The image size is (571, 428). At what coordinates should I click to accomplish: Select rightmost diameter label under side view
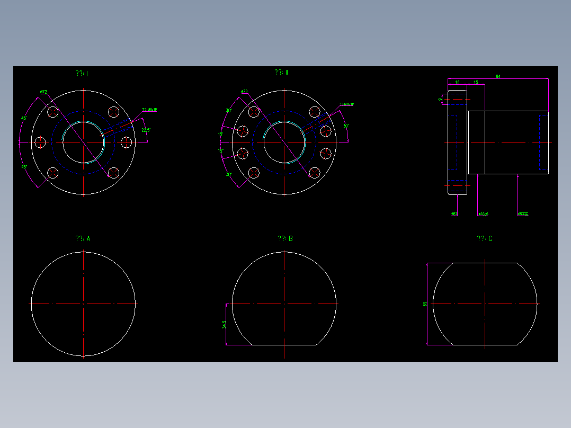coord(523,214)
